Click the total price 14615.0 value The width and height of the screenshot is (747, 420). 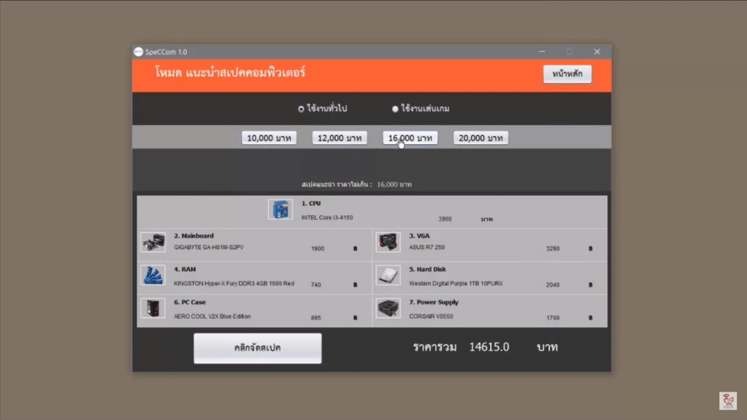489,347
